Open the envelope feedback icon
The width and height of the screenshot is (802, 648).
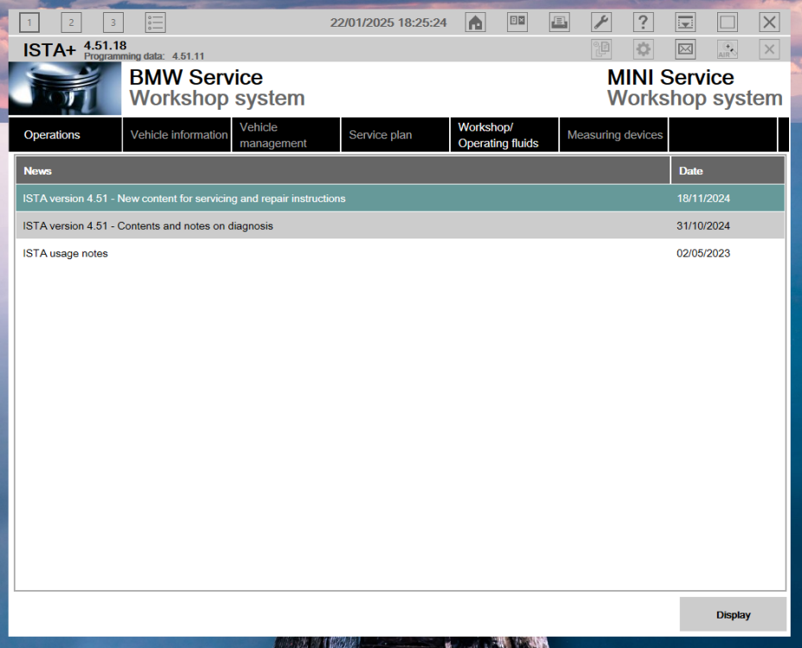tap(685, 49)
